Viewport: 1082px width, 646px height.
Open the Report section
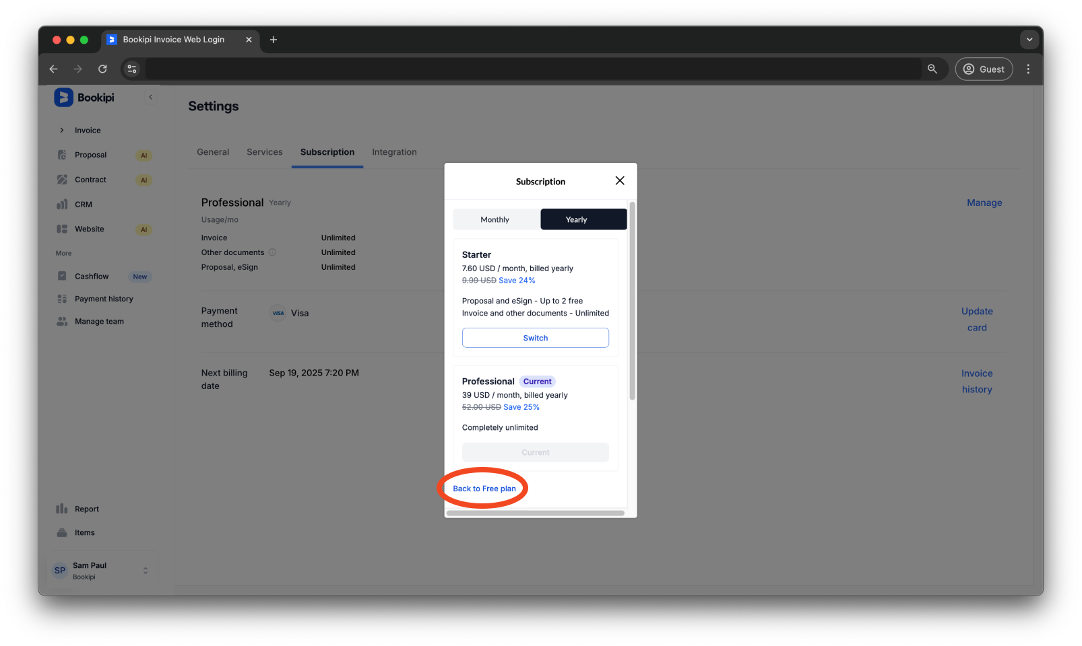pos(62,509)
